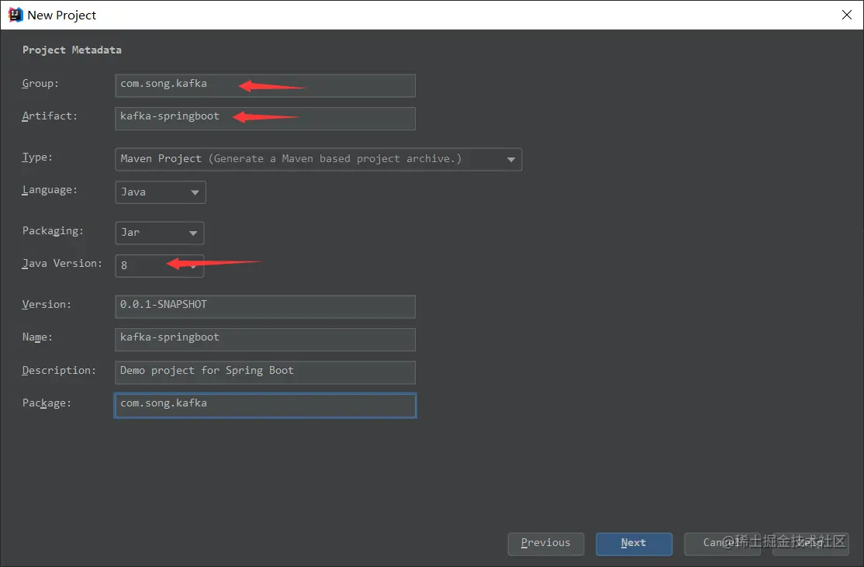Click the Java Version label
The height and width of the screenshot is (567, 864).
[62, 264]
